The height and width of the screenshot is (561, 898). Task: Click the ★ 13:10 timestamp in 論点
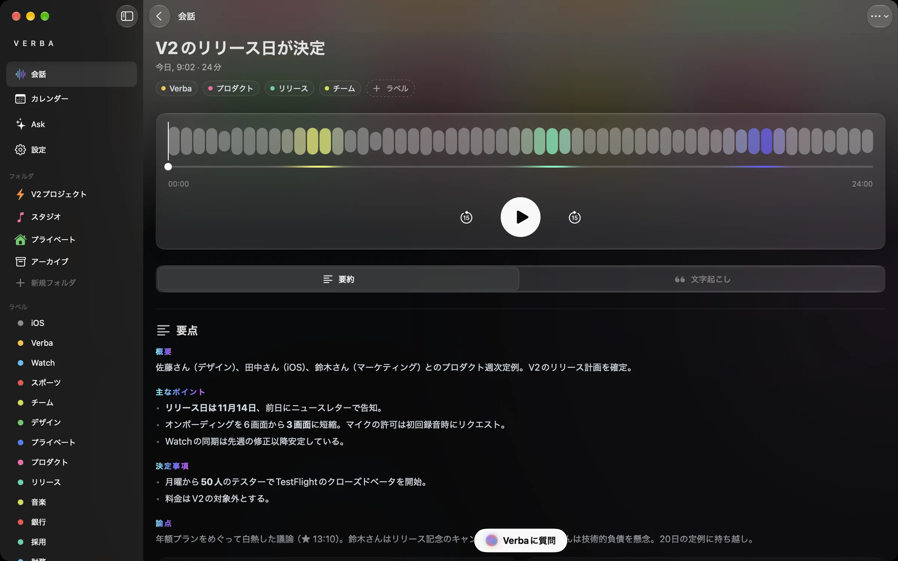[318, 539]
